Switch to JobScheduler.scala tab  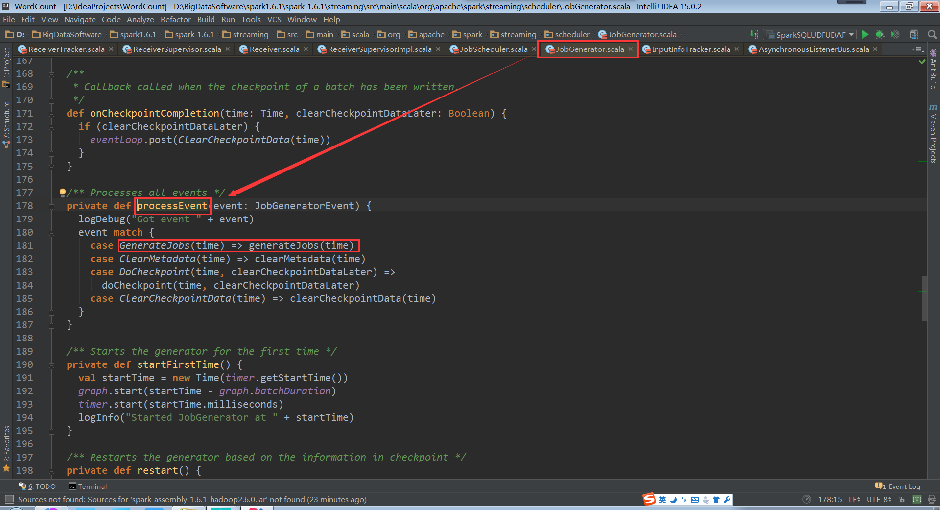pyautogui.click(x=493, y=49)
